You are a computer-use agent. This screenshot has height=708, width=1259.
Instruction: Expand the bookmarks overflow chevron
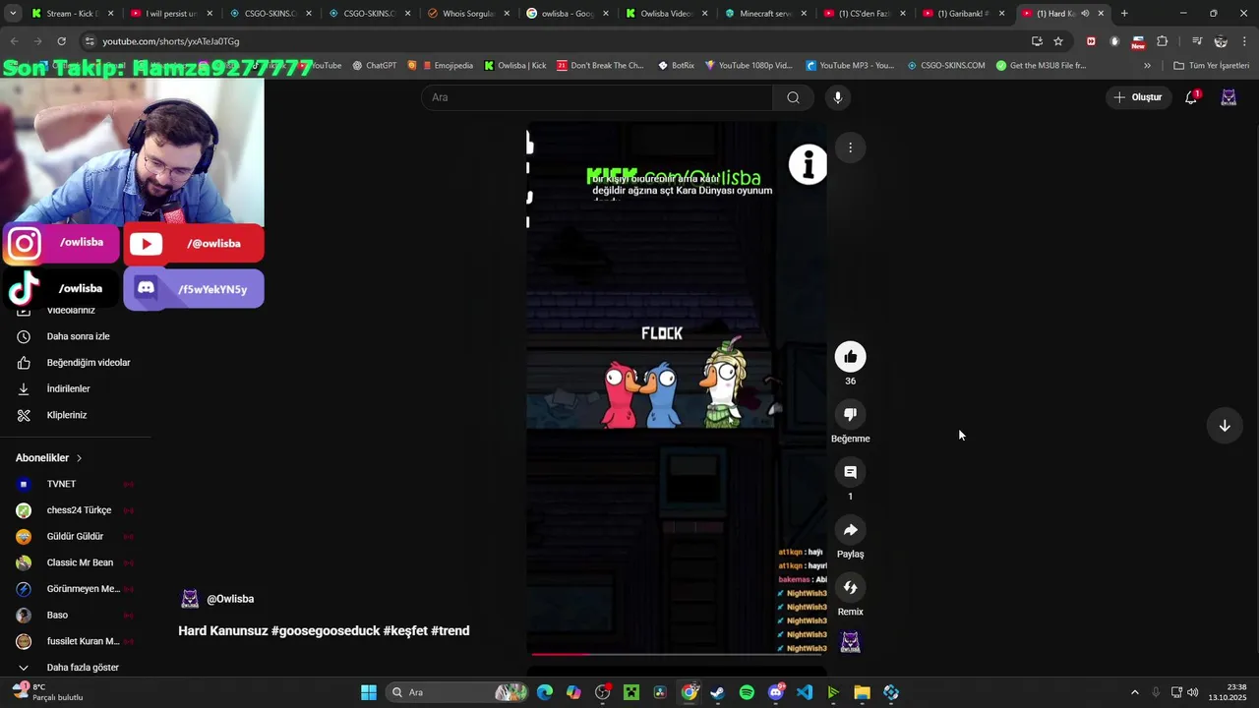1147,66
